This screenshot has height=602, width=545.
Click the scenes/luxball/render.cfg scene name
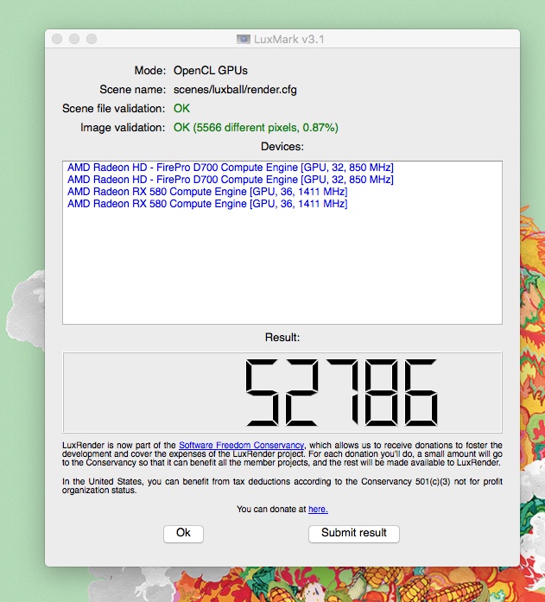[x=235, y=90]
